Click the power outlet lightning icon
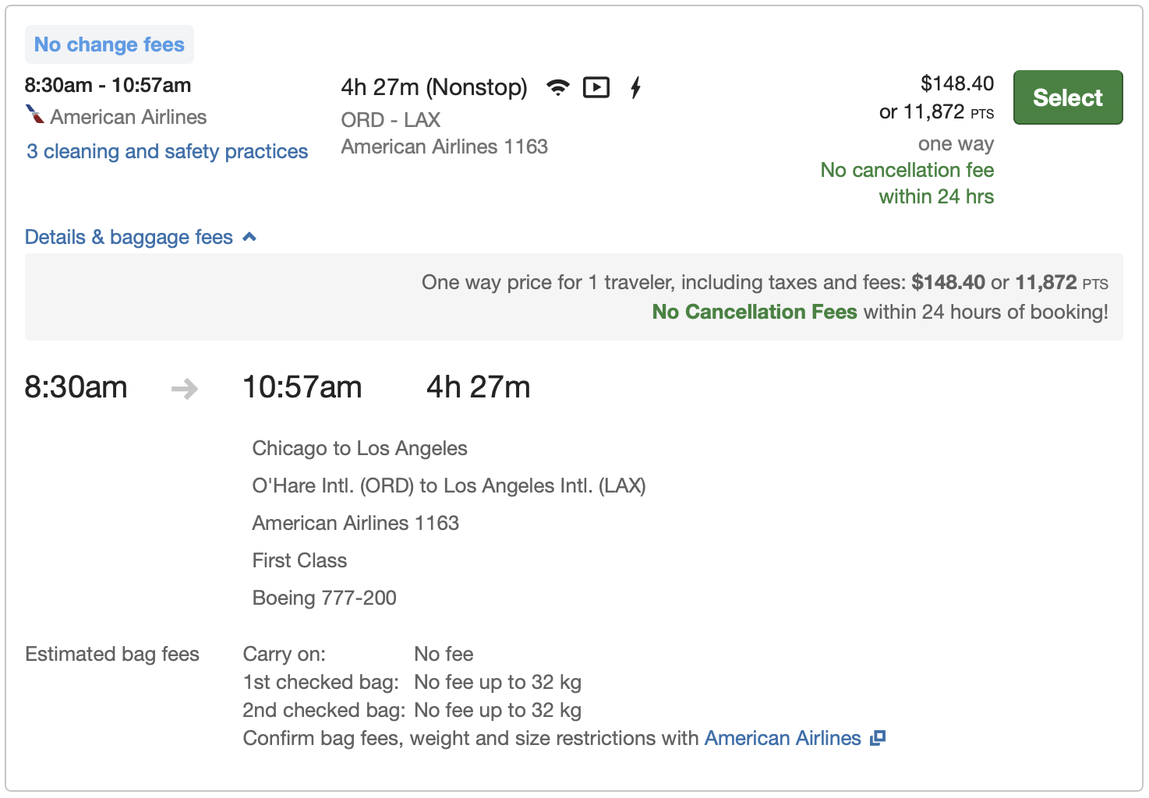Viewport: 1149px width, 798px height. 635,87
